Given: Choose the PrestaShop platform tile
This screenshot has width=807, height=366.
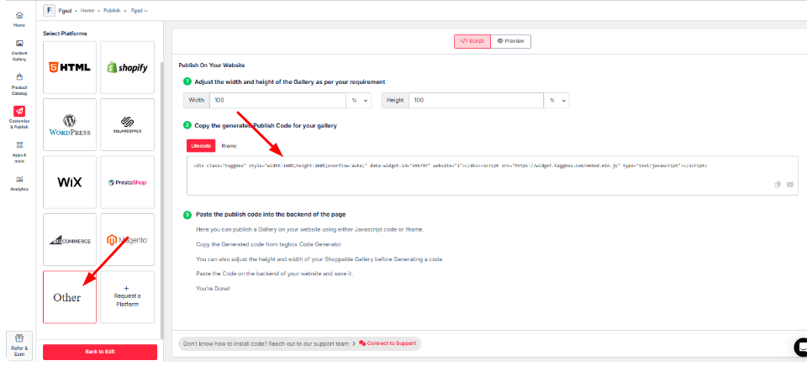Looking at the screenshot, I should (127, 182).
